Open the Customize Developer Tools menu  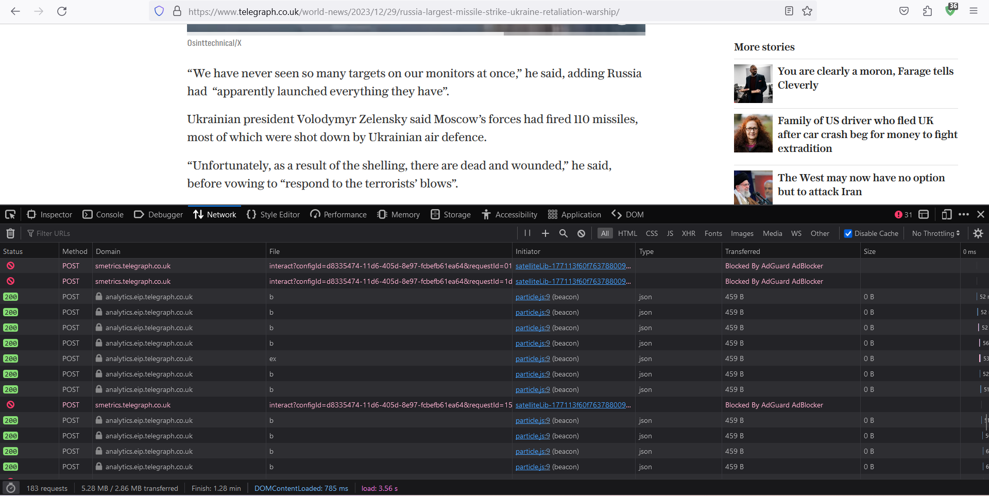[964, 214]
